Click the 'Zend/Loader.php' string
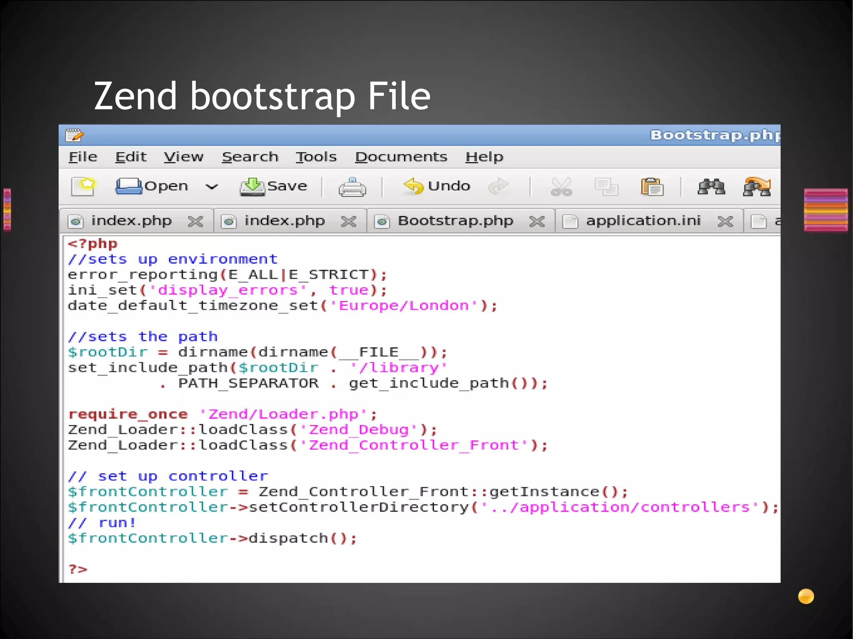 (283, 415)
